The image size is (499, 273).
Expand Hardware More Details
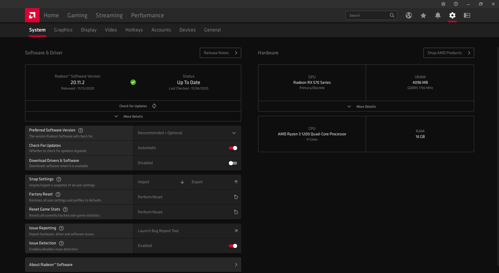pos(366,106)
